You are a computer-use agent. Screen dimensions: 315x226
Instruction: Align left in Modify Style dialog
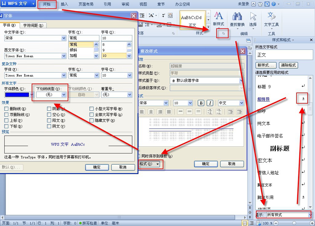pyautogui.click(x=142, y=112)
